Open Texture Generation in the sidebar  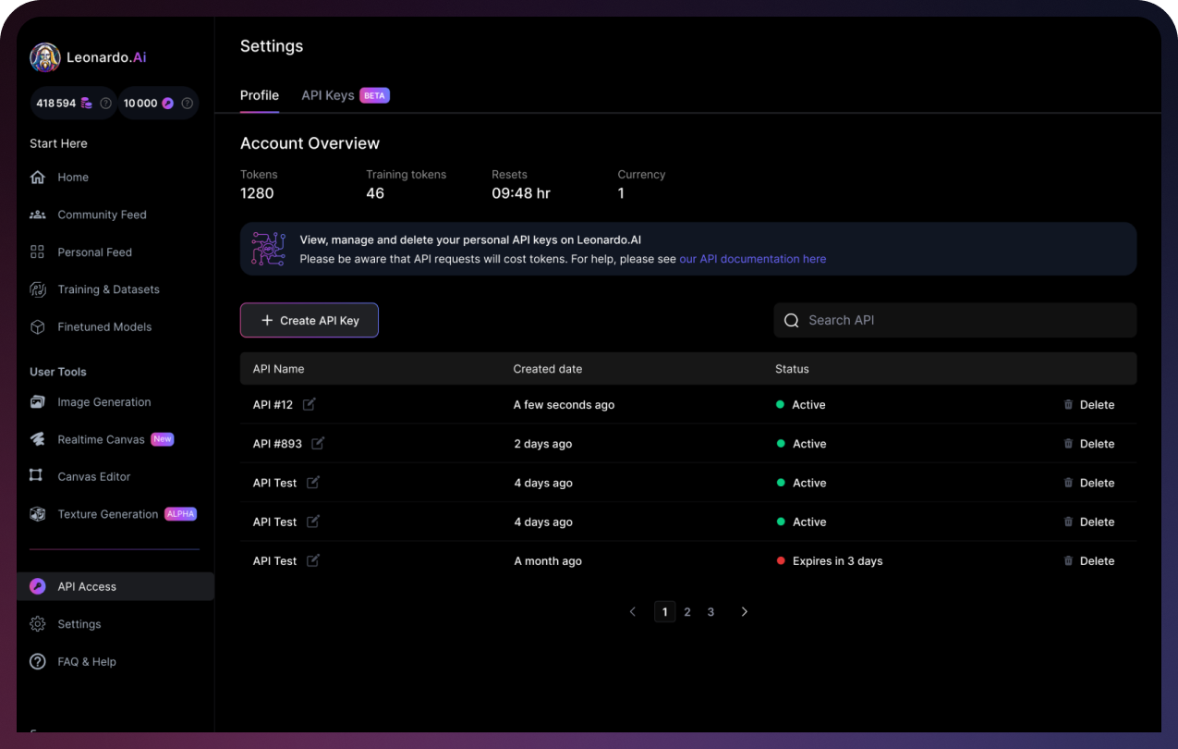click(107, 514)
